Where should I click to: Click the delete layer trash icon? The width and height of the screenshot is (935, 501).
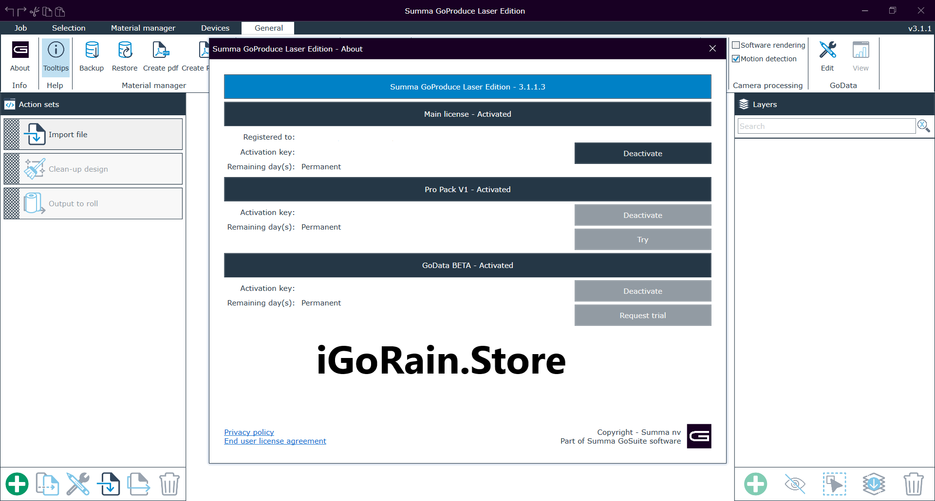pyautogui.click(x=913, y=484)
